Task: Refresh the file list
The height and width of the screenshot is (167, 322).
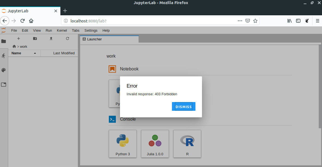Action: coord(67,38)
